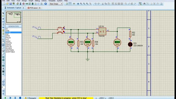This screenshot has height=99, width=176.
Task: Click the GENERATORS panel header
Action: coord(13,26)
